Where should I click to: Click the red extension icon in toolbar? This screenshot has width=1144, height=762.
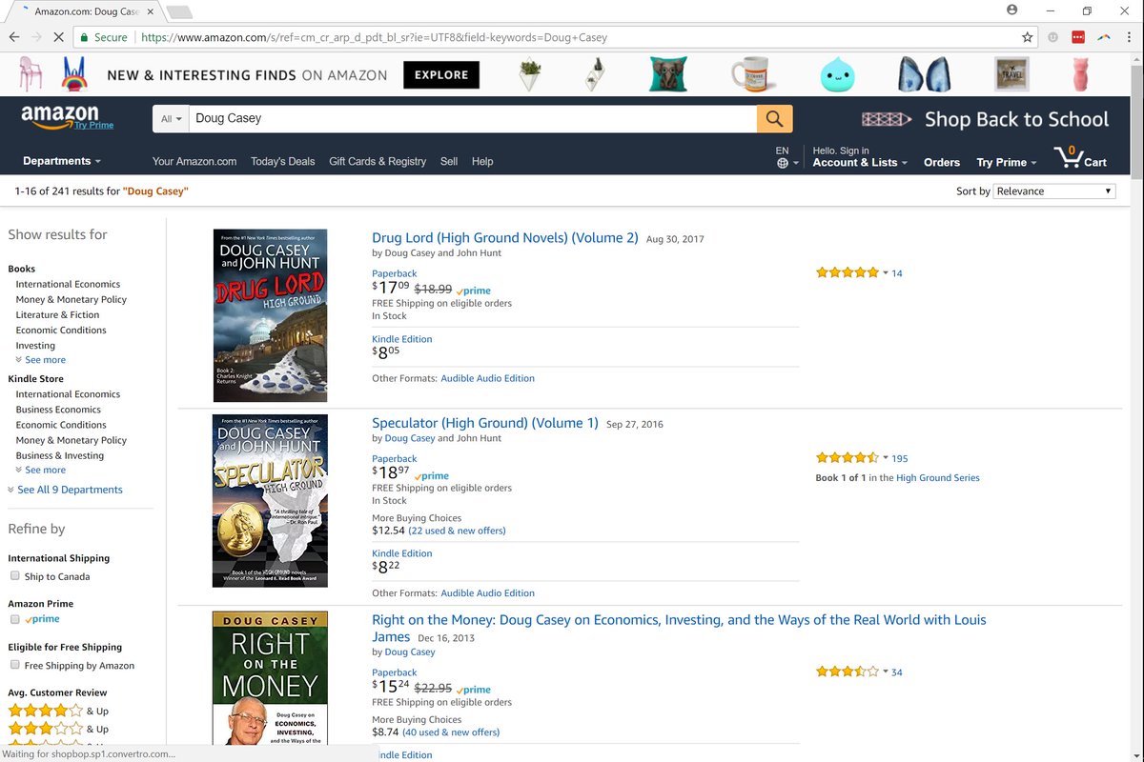pos(1078,37)
